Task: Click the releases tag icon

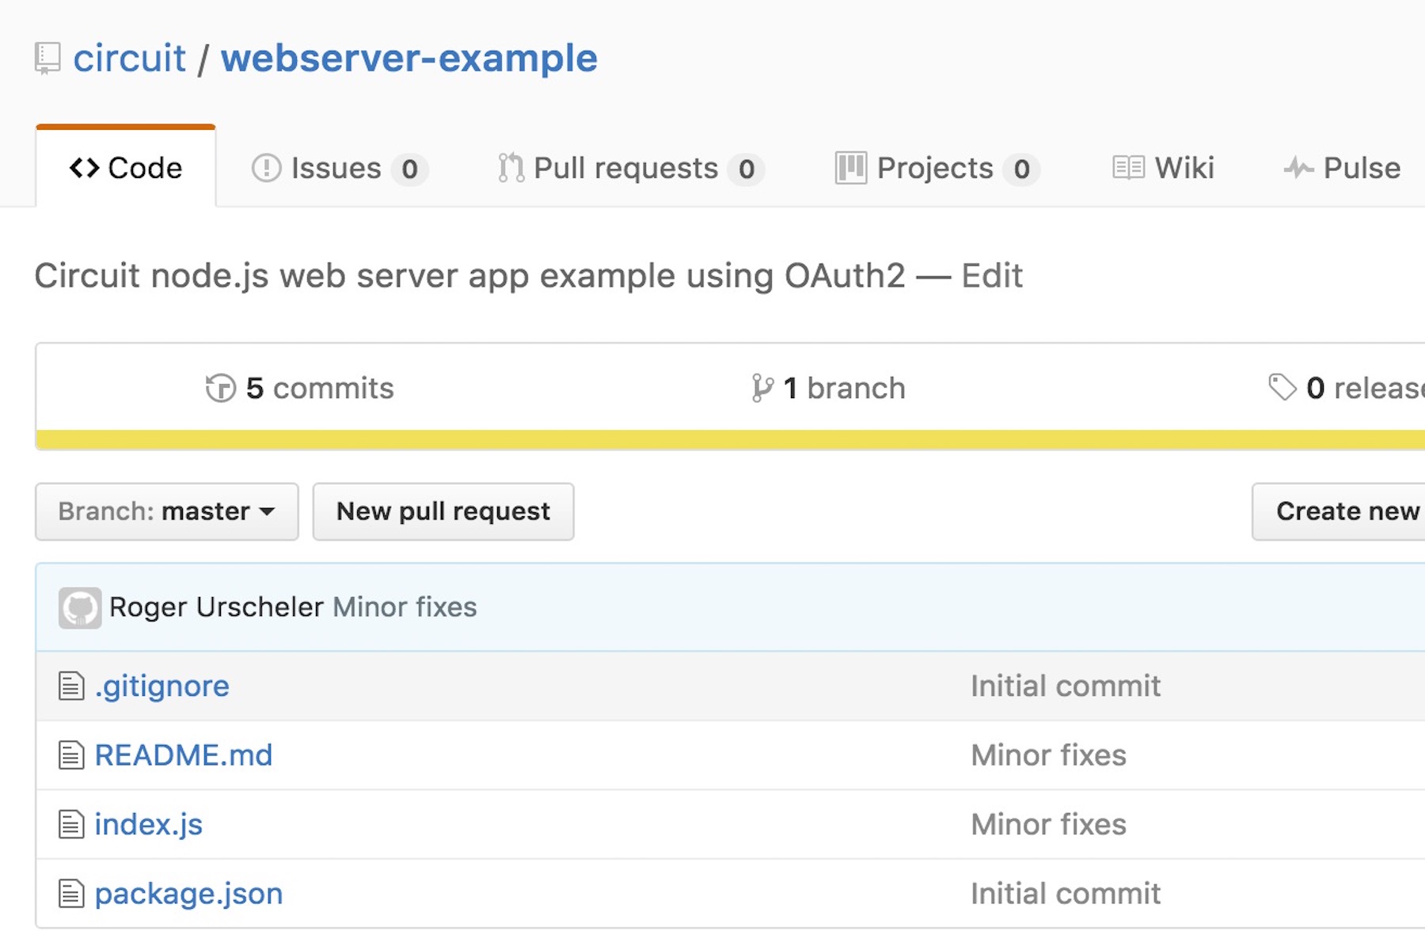Action: [1284, 388]
